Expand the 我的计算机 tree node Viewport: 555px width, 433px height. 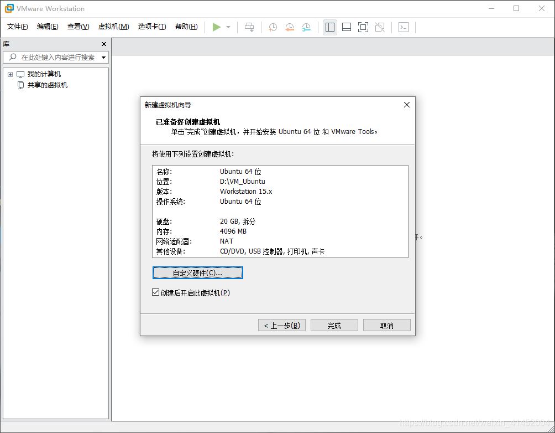pyautogui.click(x=10, y=74)
